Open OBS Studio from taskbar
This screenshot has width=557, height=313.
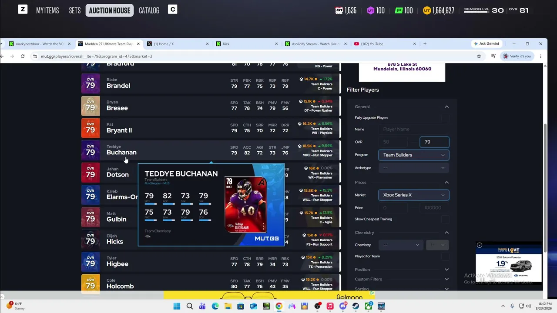[317, 306]
